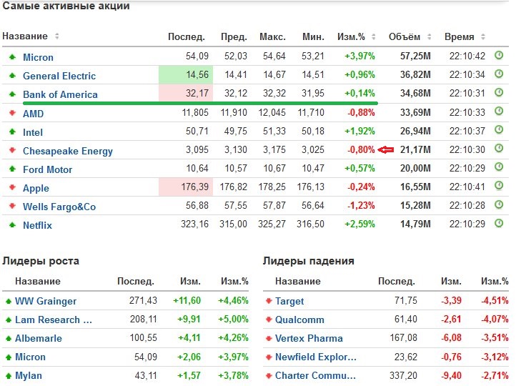Open the Bank of America stock link
This screenshot has height=386, width=516.
tap(60, 94)
